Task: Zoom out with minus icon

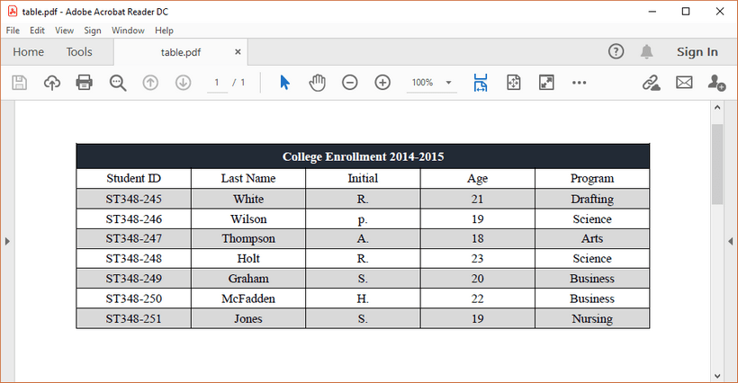Action: pos(350,83)
